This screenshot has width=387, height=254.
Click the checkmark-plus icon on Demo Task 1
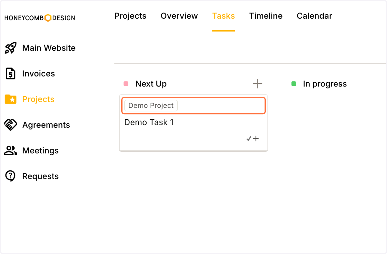[253, 139]
